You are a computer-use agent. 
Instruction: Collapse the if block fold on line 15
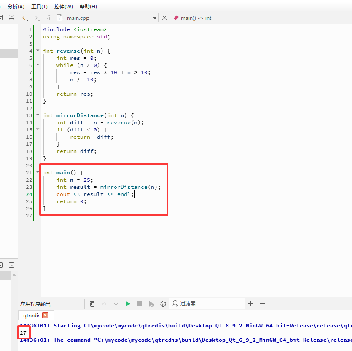click(x=38, y=129)
